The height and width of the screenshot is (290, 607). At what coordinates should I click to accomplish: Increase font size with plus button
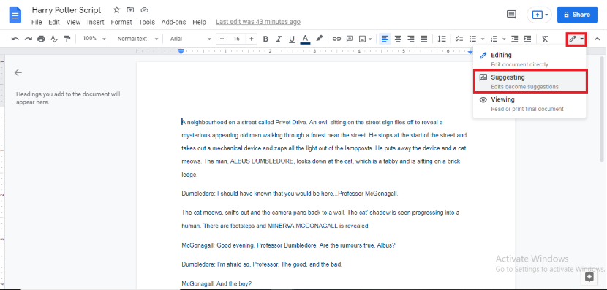(252, 39)
